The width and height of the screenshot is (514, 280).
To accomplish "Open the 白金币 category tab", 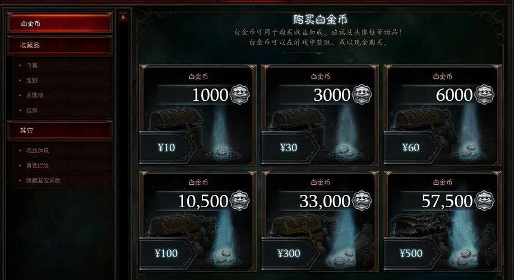I will tap(59, 24).
